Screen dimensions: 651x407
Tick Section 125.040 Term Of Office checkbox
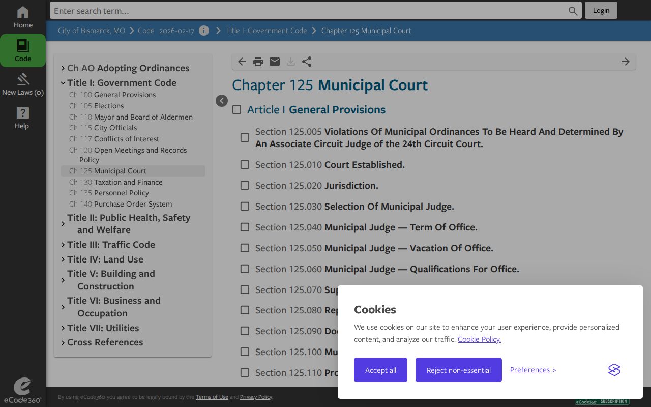coord(245,227)
